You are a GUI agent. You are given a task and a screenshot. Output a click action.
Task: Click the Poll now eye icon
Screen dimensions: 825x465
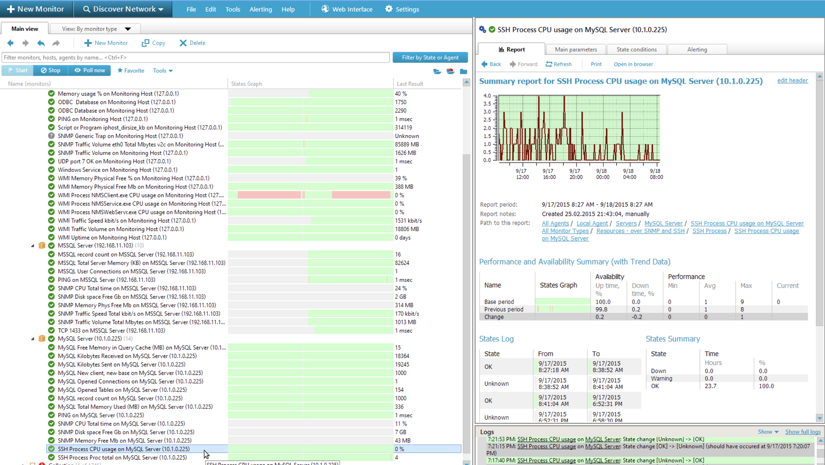pyautogui.click(x=78, y=70)
